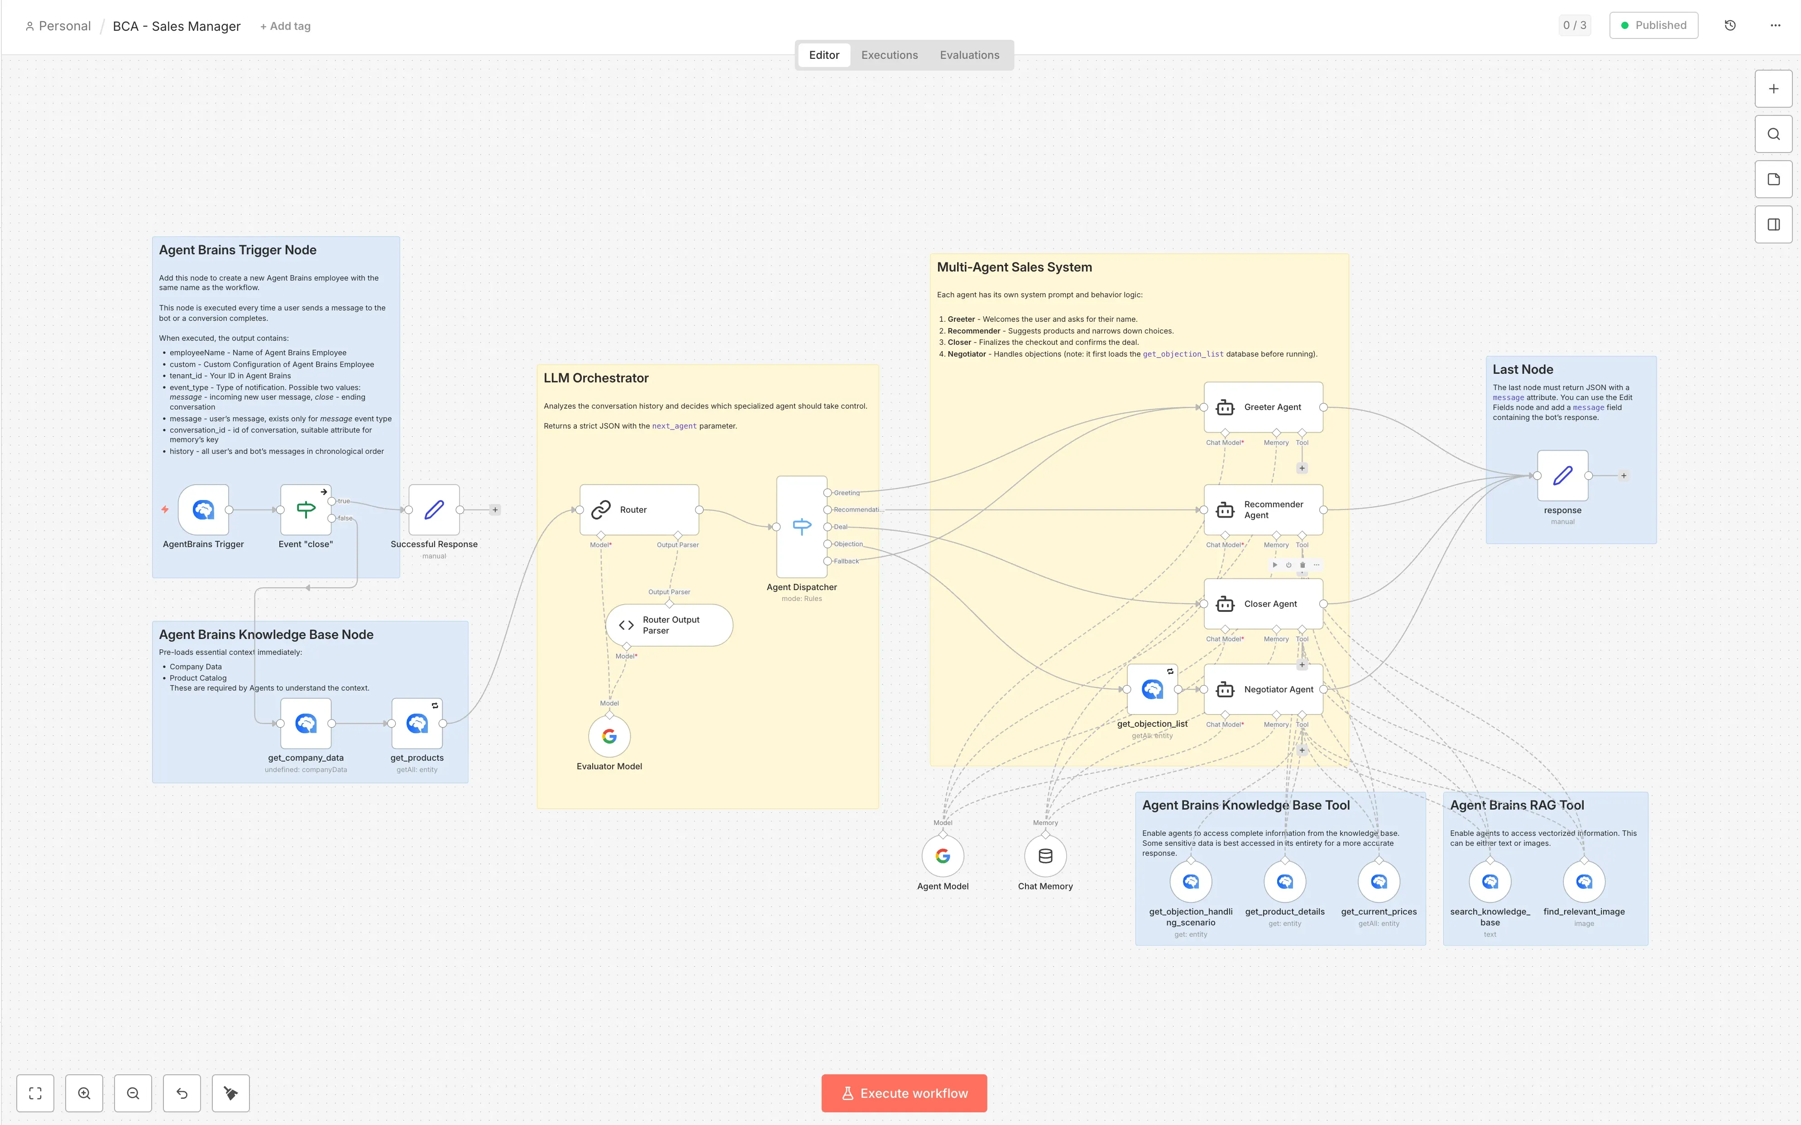Image resolution: width=1801 pixels, height=1125 pixels.
Task: Click the Add tag link
Action: (285, 26)
